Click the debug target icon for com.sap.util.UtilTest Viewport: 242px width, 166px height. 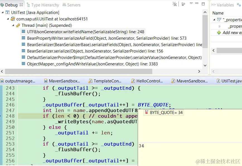13,19
